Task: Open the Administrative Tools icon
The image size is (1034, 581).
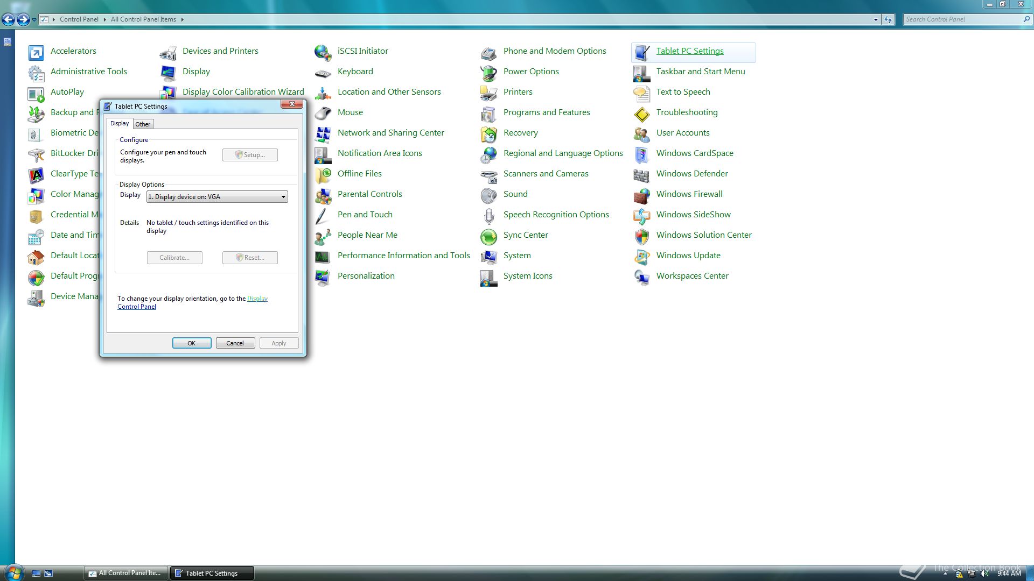Action: click(36, 73)
